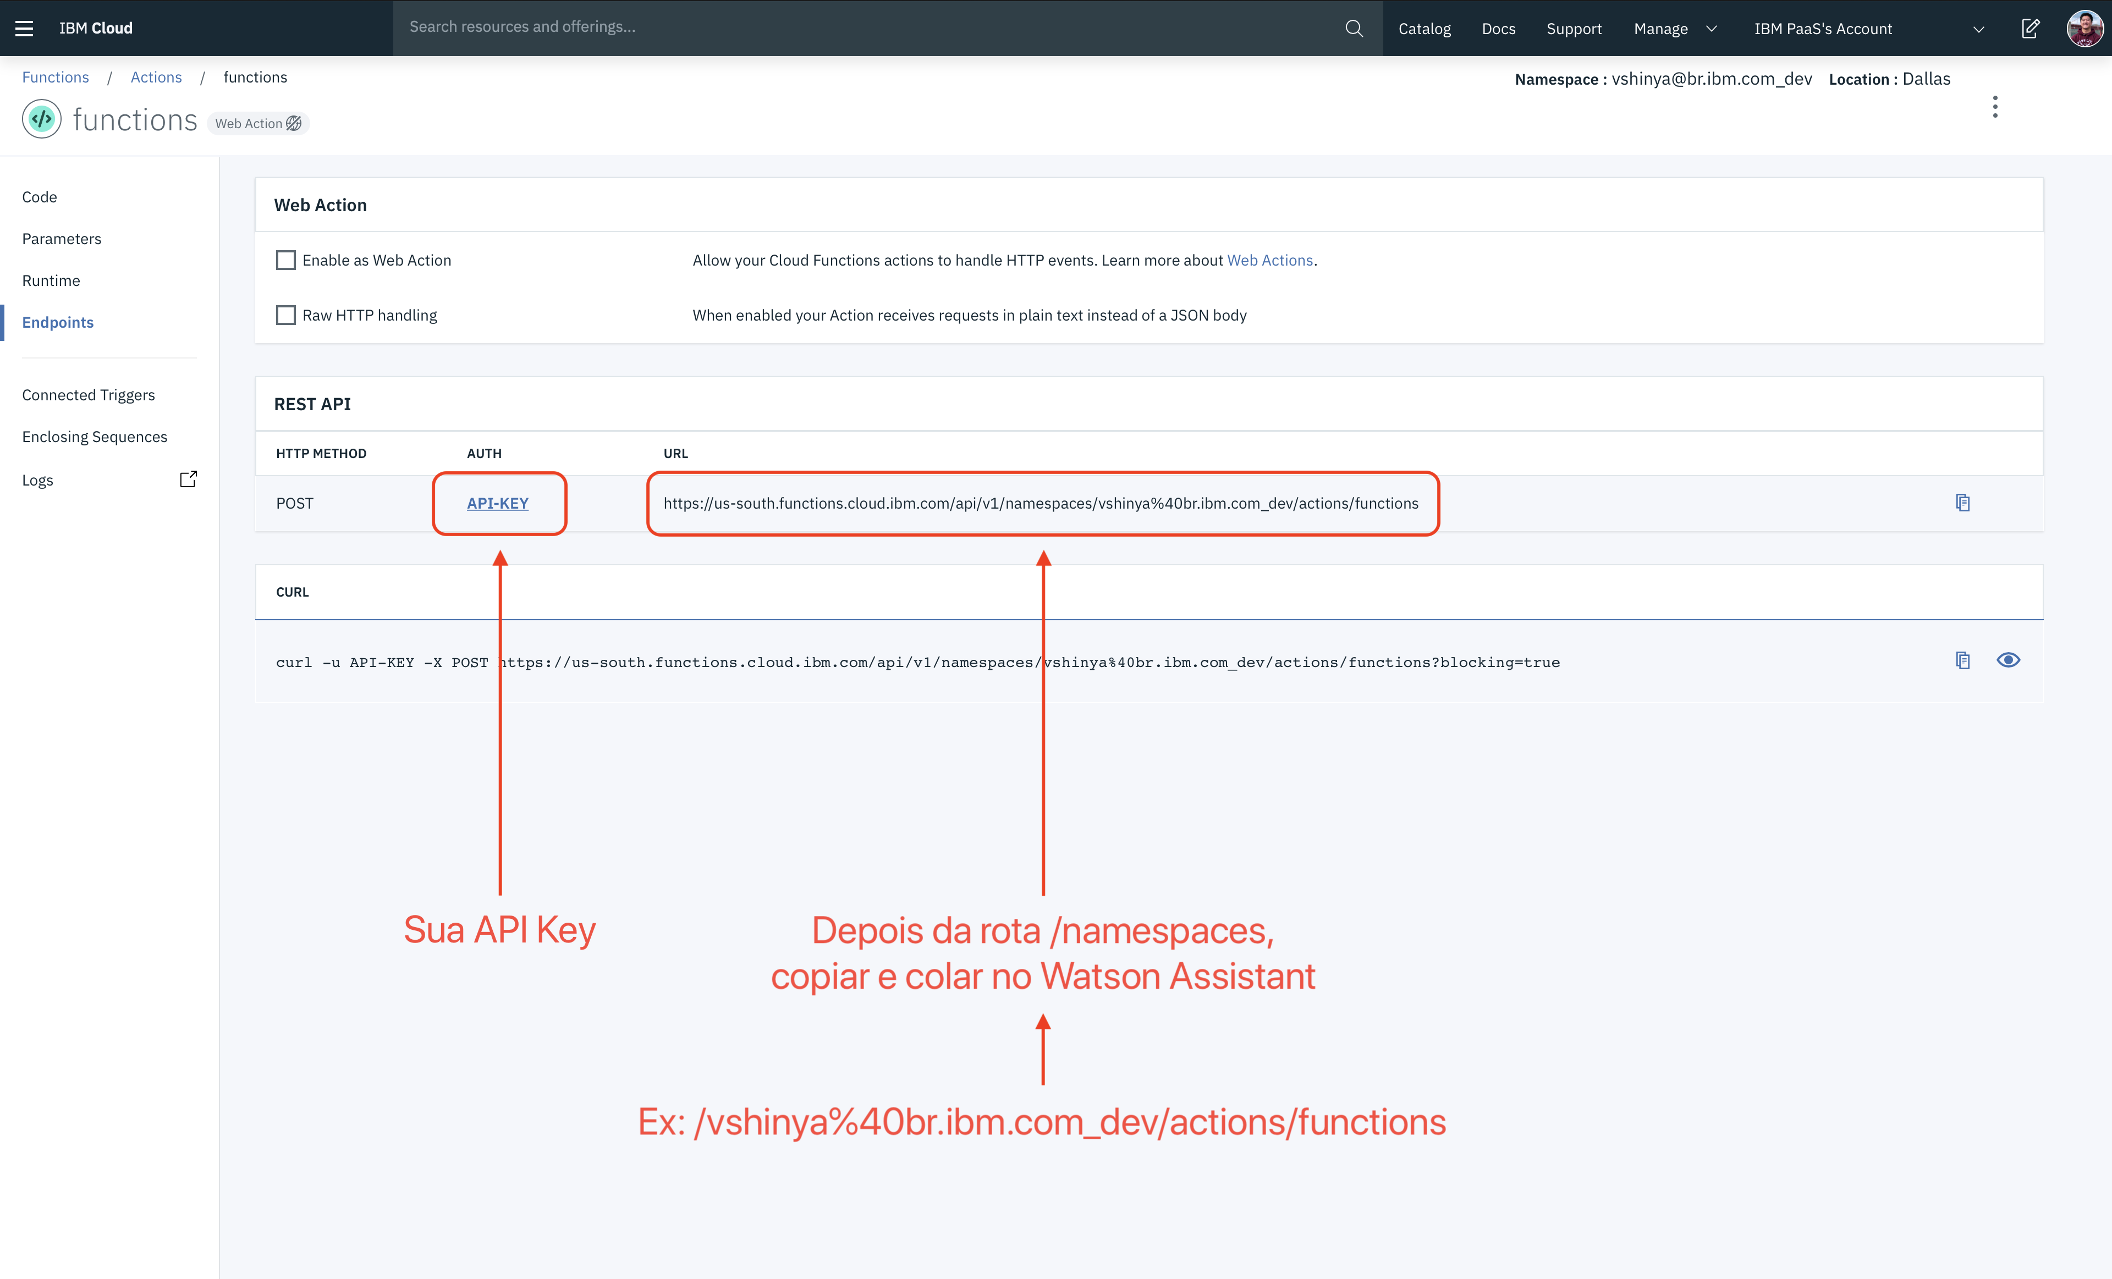Open the vertical three-dot overflow menu
This screenshot has height=1279, width=2112.
pos(1994,107)
